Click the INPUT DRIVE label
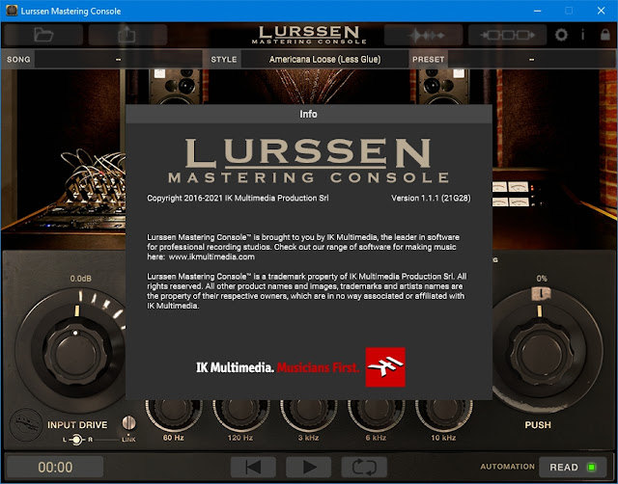Screen dimensions: 618x484 click(77, 425)
